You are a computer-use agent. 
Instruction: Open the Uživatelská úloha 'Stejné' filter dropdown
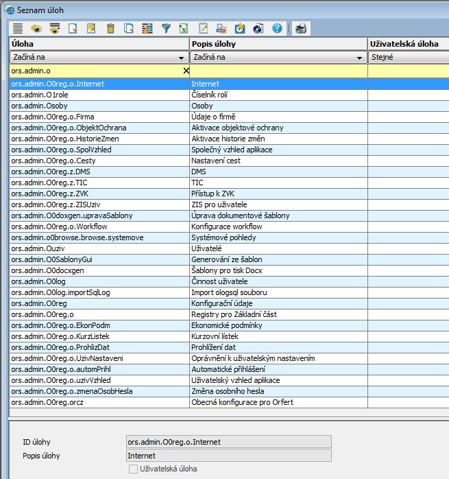[x=408, y=58]
